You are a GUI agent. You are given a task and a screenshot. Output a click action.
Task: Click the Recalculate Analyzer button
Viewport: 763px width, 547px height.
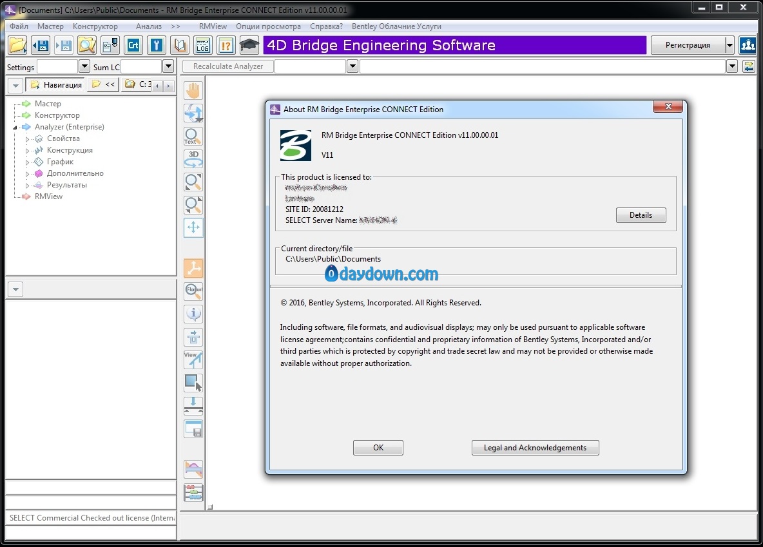(x=228, y=66)
